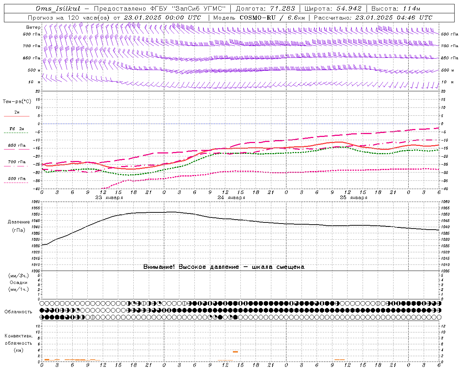Select the Конвективн. convective cloud label
The width and height of the screenshot is (460, 368).
[x=18, y=336]
